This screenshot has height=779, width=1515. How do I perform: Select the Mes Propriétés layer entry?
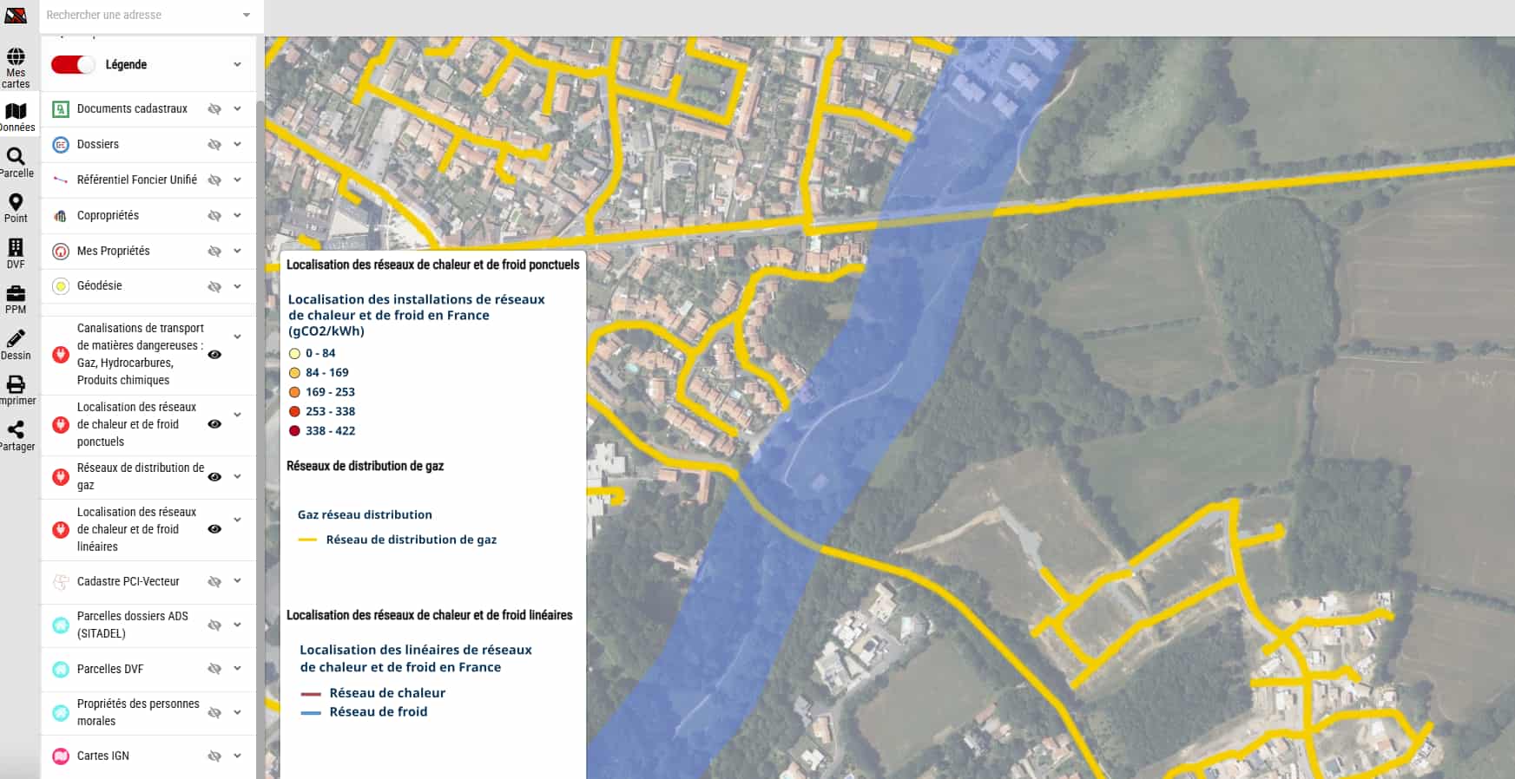tap(113, 251)
